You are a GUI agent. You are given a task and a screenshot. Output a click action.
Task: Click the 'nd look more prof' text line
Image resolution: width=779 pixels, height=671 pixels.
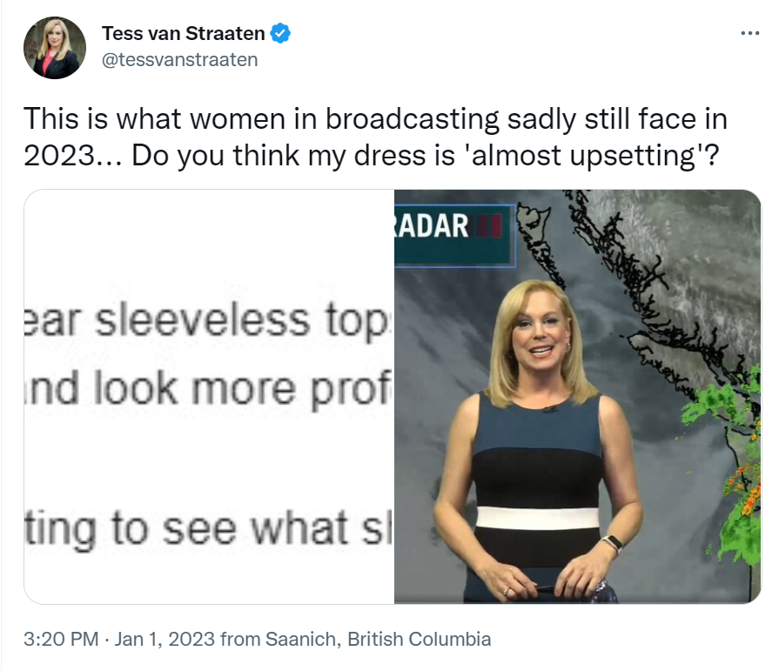[208, 390]
